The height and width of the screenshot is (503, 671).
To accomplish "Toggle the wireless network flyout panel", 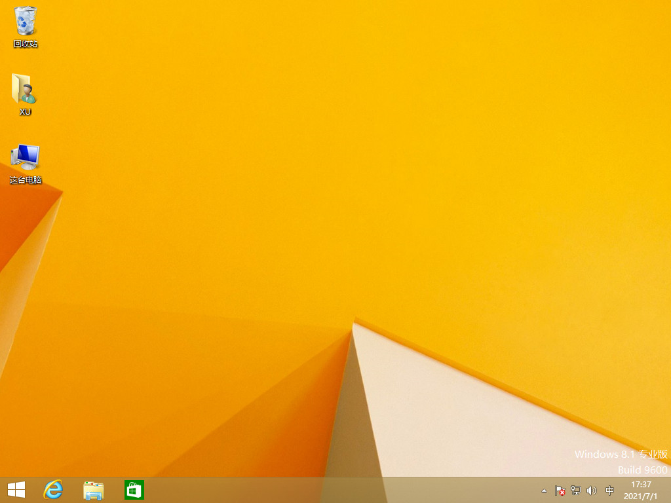I will pos(575,490).
